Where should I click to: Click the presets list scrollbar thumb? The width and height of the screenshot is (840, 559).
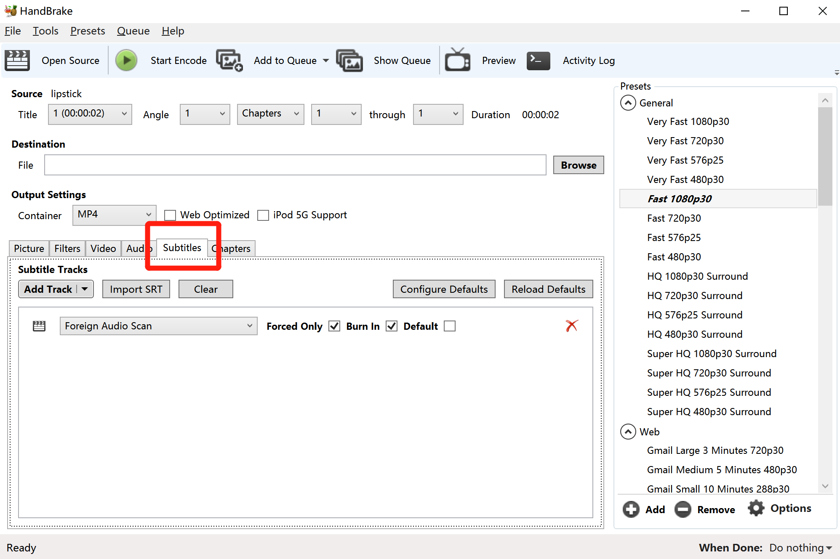825,156
